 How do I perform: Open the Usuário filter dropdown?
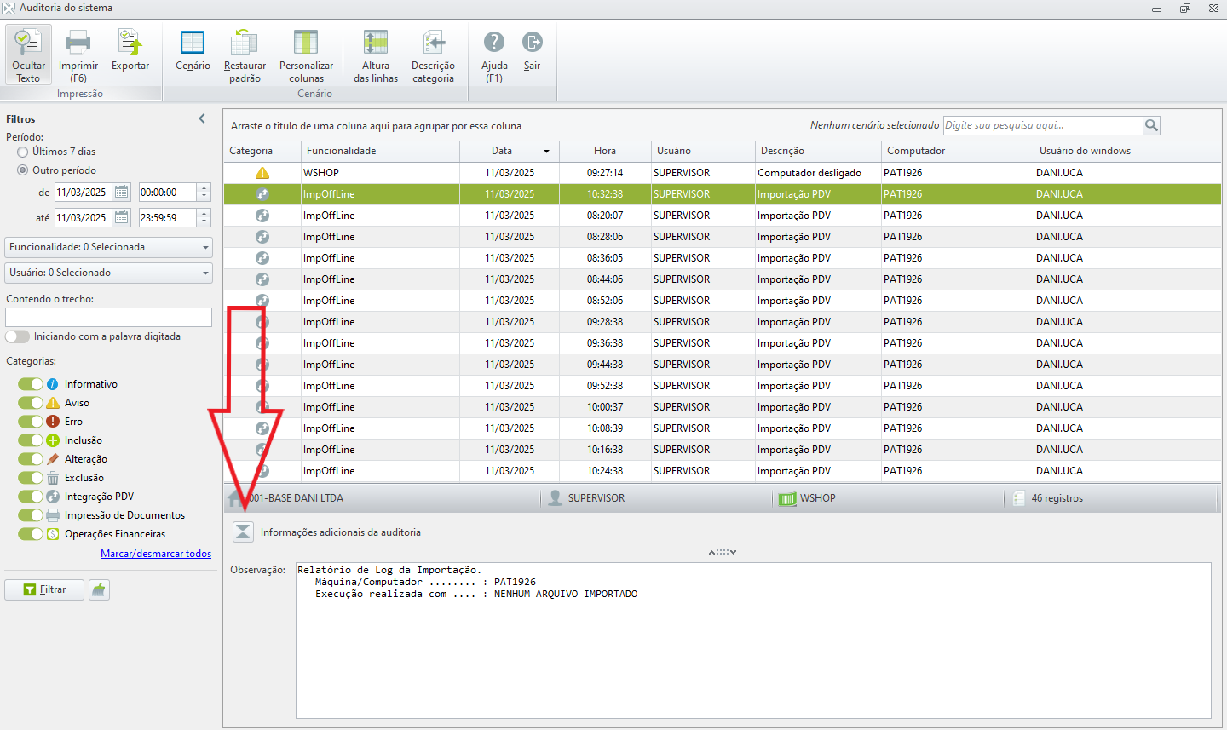click(x=205, y=273)
